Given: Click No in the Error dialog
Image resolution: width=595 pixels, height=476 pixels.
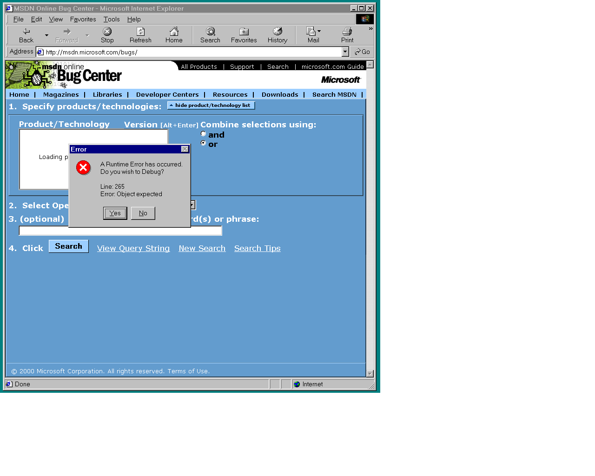Looking at the screenshot, I should [x=143, y=213].
